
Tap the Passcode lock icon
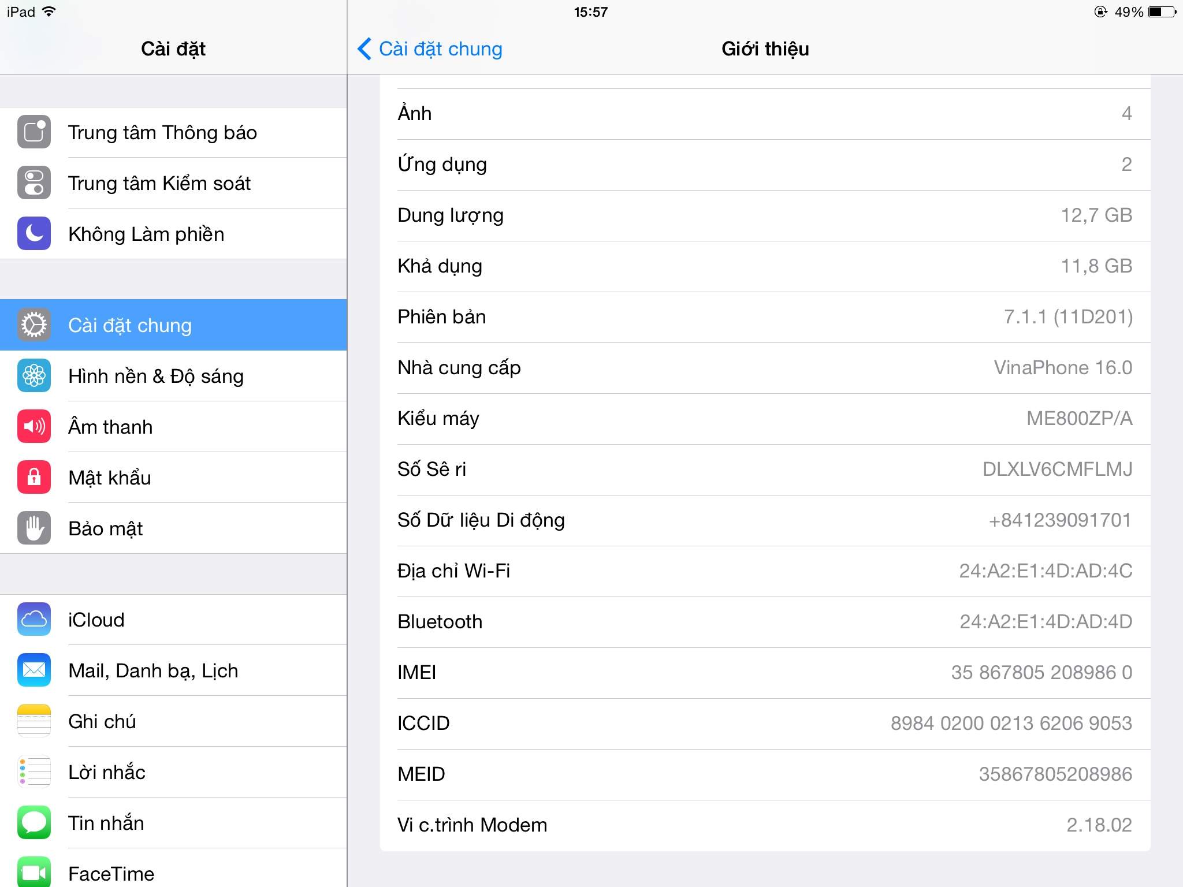click(x=34, y=478)
